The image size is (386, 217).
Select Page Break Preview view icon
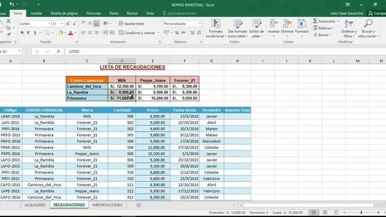[336, 212]
